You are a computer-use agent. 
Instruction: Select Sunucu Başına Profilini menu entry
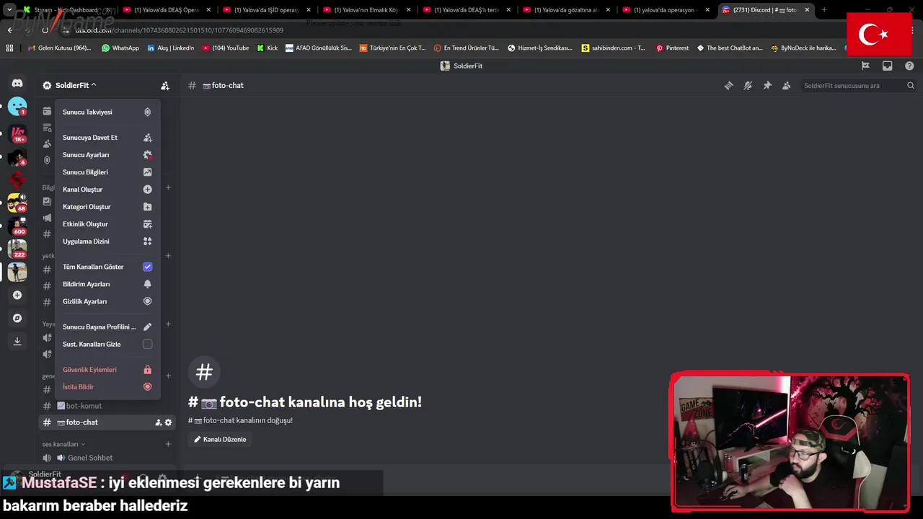(x=107, y=327)
